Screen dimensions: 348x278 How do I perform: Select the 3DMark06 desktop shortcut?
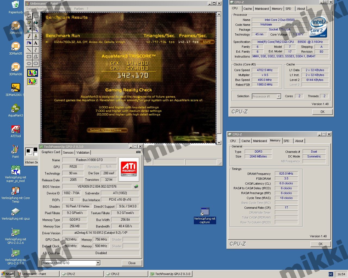(15, 69)
